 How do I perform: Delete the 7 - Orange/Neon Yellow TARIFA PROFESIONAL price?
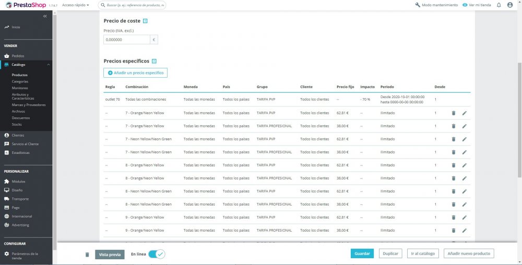(454, 126)
